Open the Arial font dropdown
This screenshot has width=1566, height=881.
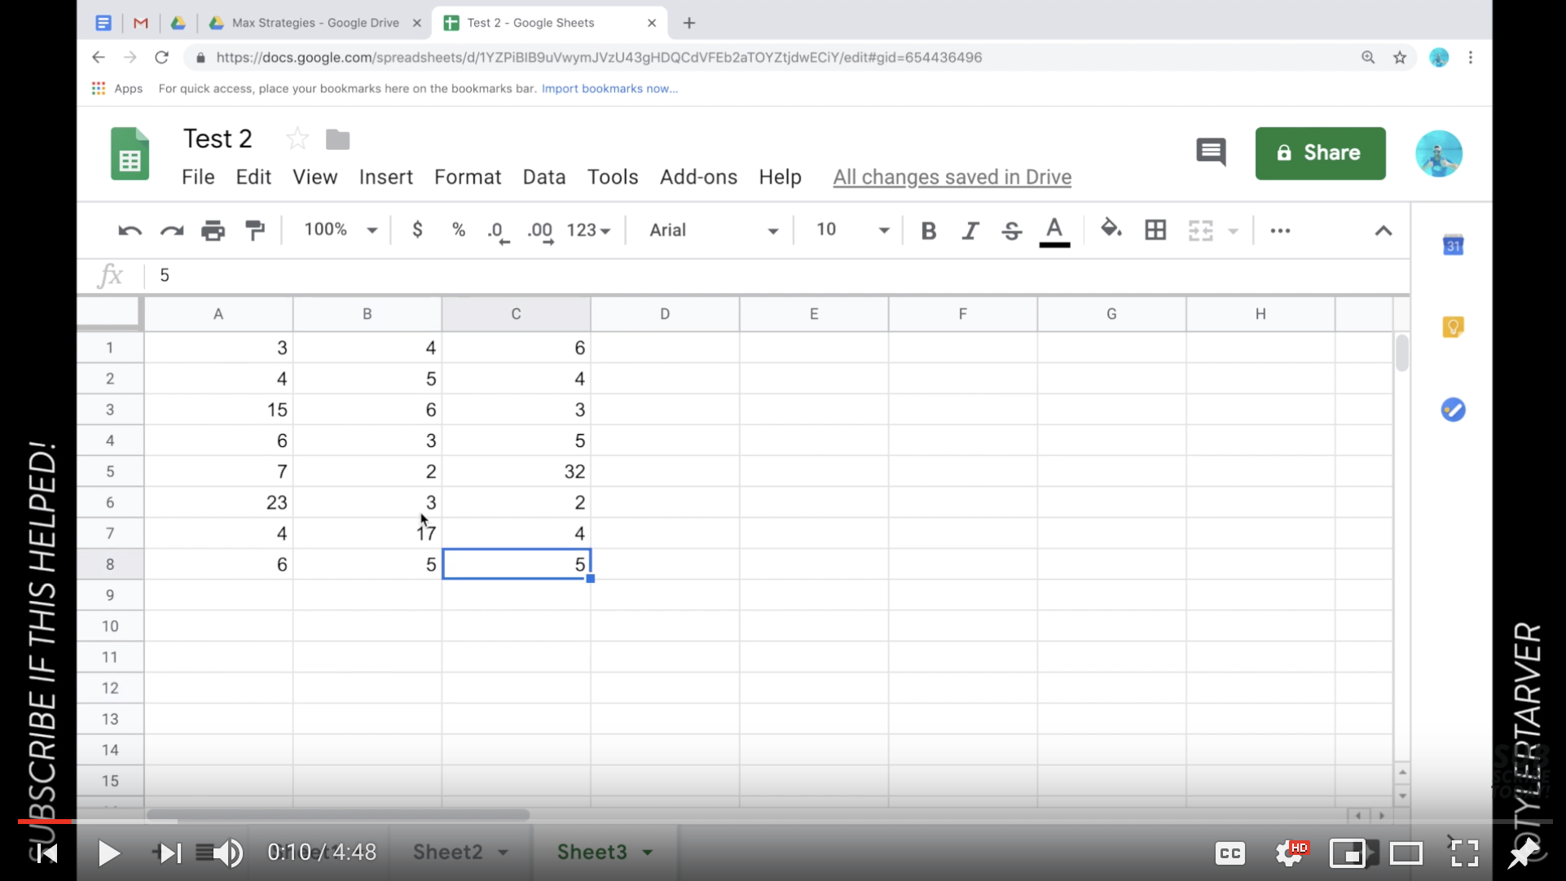[713, 230]
